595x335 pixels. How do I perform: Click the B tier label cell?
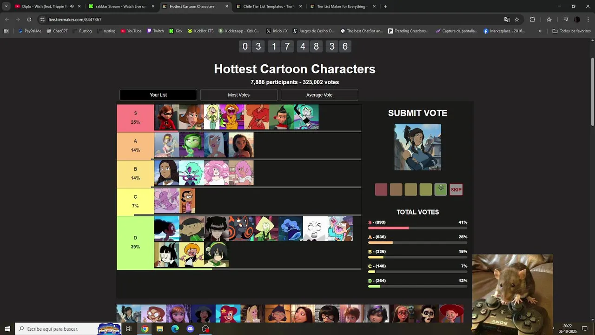pyautogui.click(x=135, y=174)
